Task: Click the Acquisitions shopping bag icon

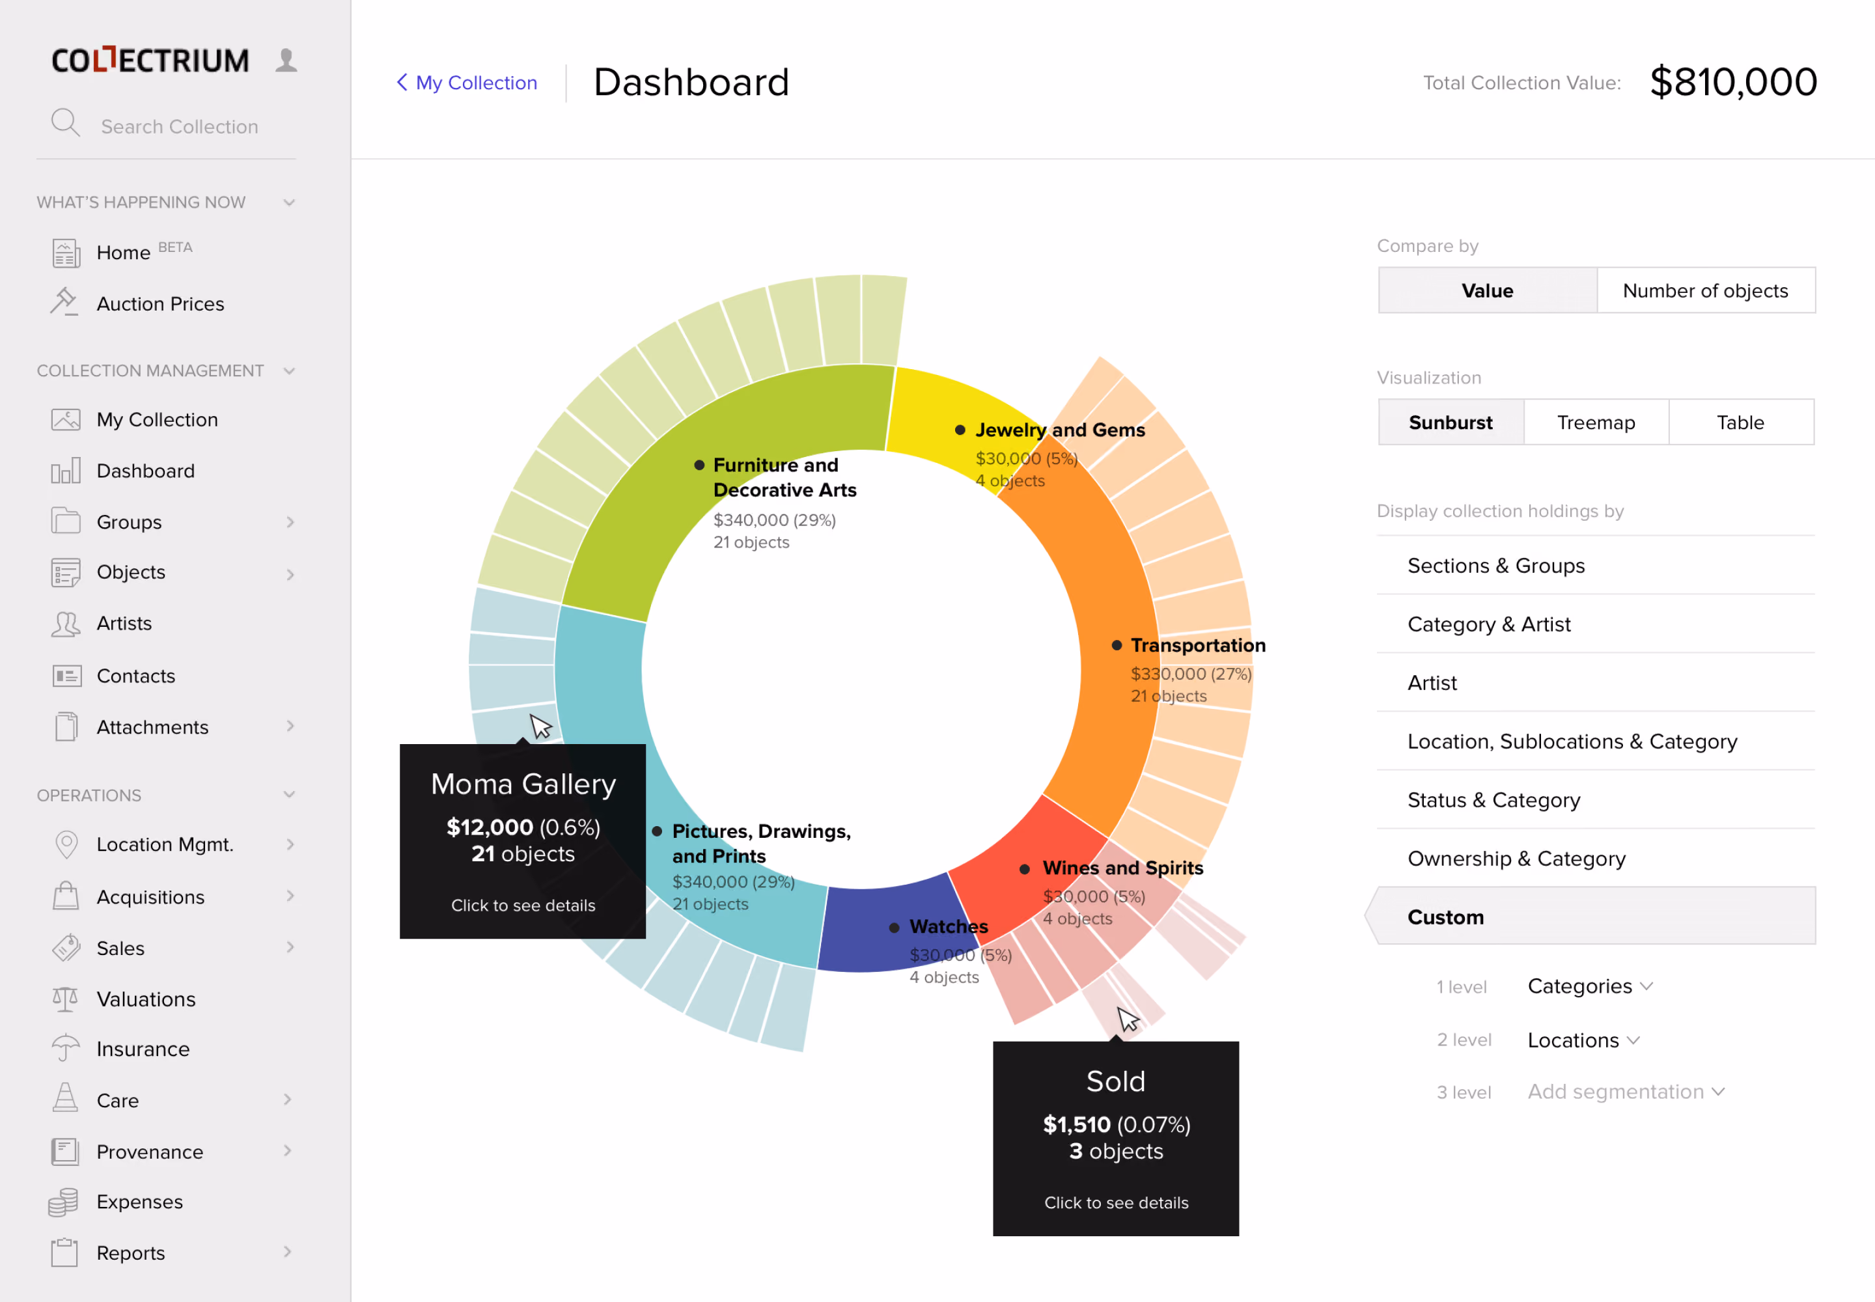Action: click(66, 896)
